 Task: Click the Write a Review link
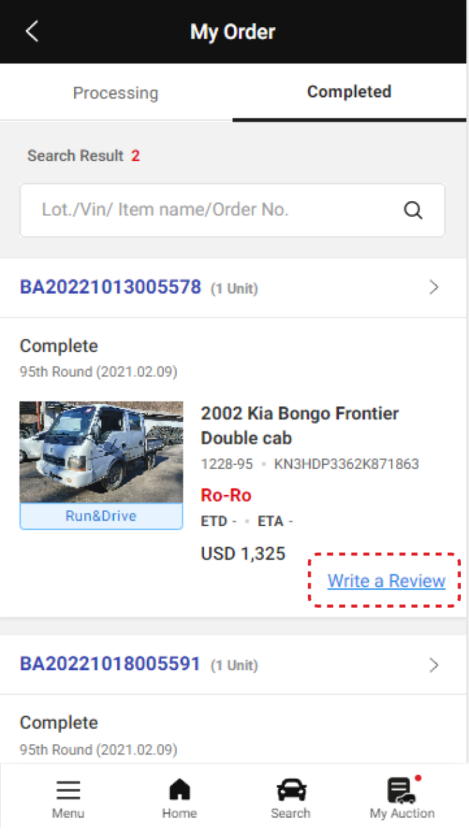pos(386,581)
